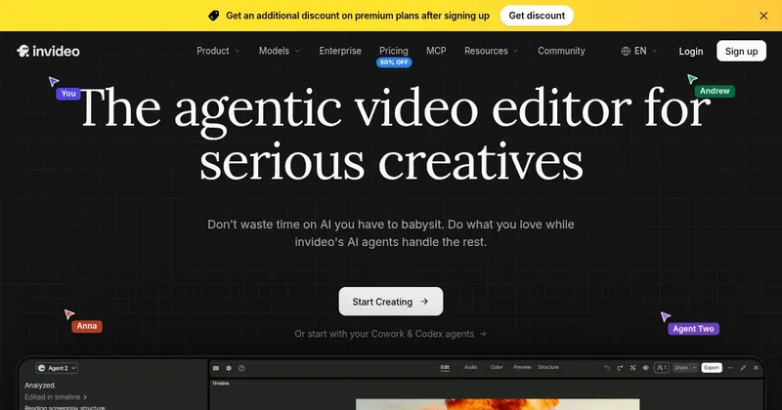Click the help icon in editor toolbar
The height and width of the screenshot is (410, 782).
[241, 368]
